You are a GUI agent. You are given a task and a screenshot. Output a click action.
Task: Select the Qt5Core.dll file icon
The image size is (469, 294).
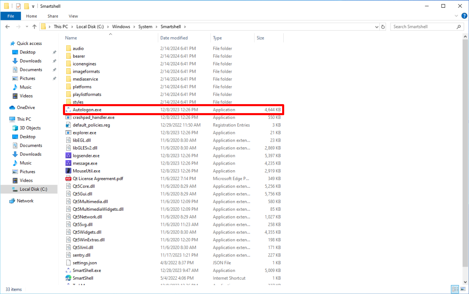[69, 186]
